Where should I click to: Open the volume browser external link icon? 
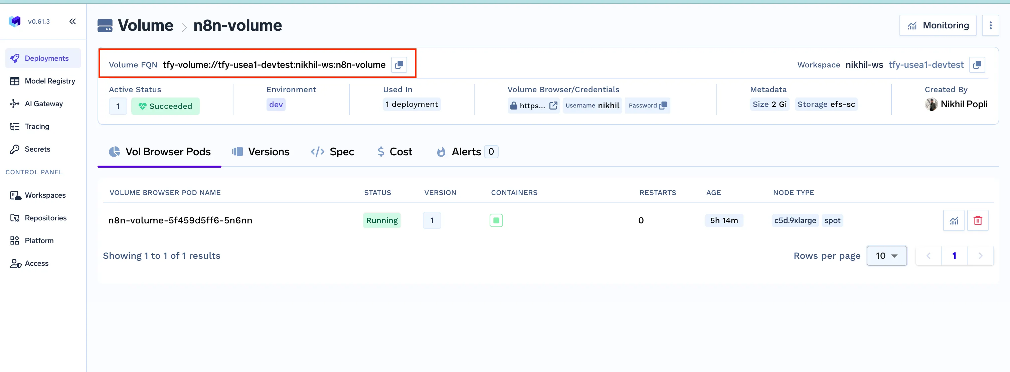(x=553, y=106)
